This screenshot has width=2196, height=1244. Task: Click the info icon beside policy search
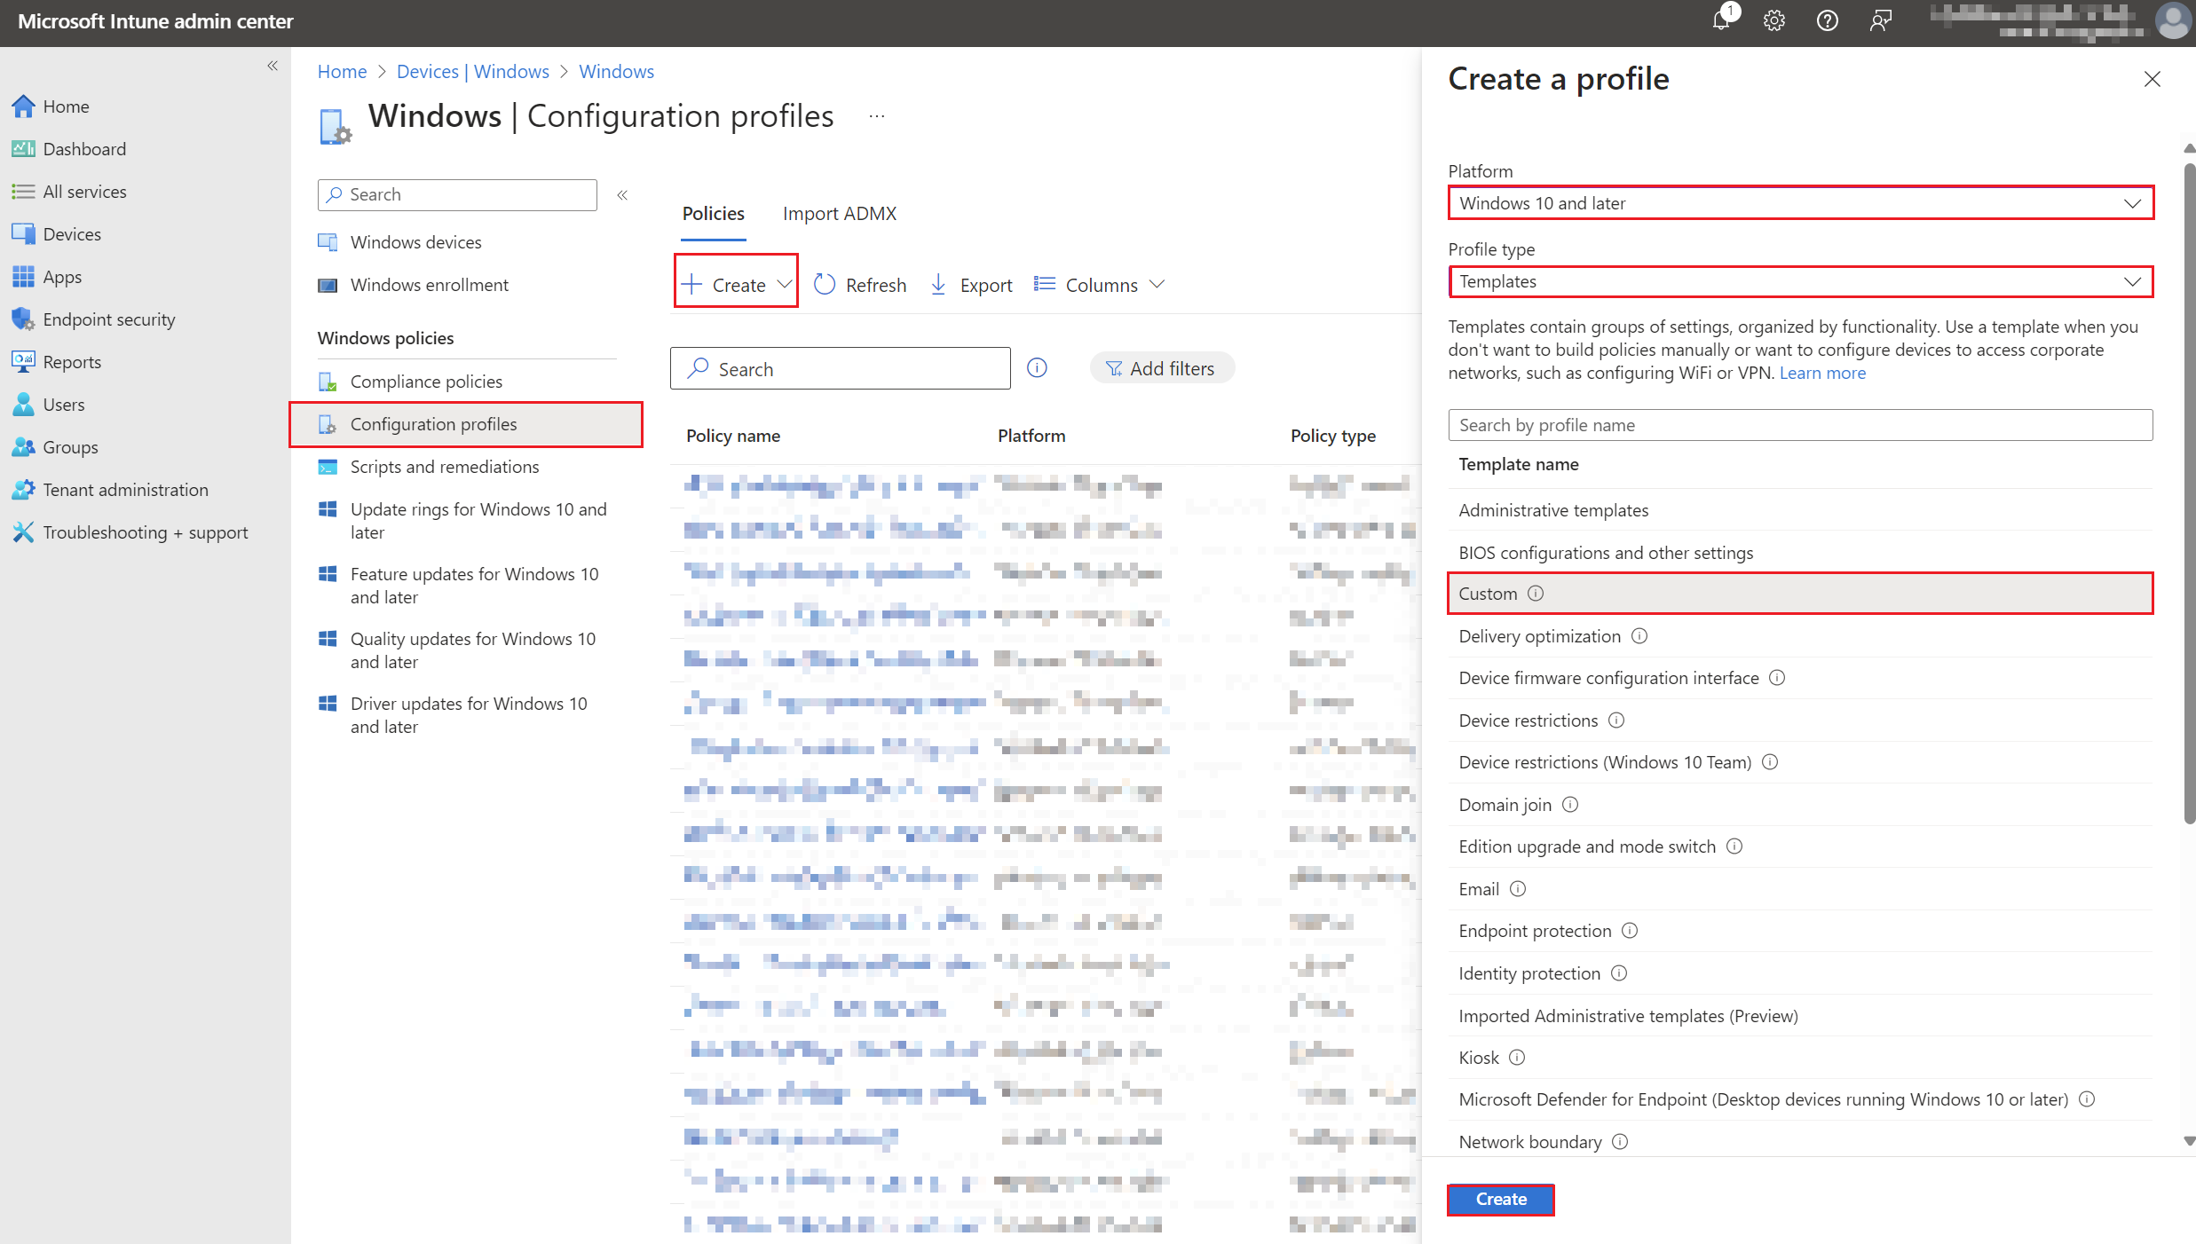point(1037,367)
